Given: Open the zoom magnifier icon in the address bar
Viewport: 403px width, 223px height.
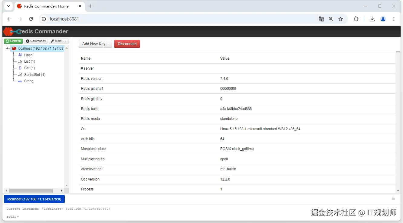Looking at the screenshot, I should tap(331, 19).
